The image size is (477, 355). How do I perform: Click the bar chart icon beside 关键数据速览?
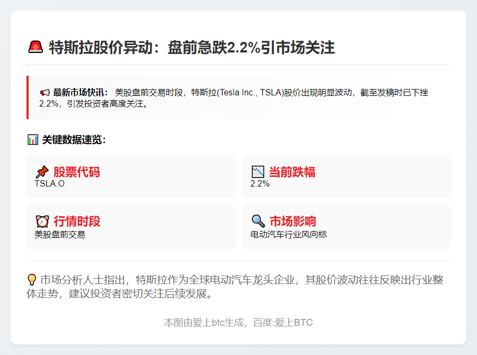coord(33,140)
